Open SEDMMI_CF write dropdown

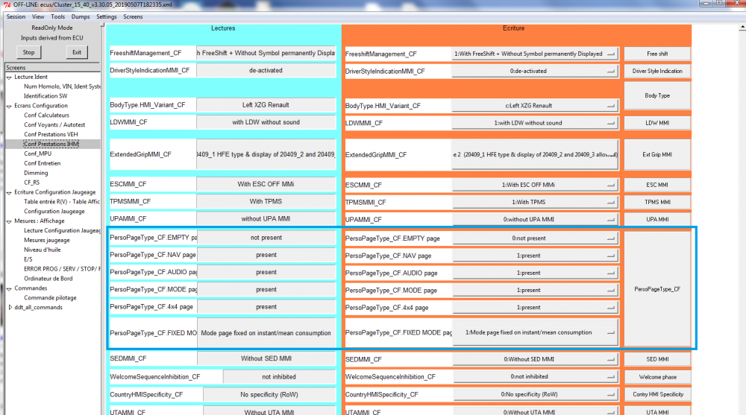coord(535,359)
